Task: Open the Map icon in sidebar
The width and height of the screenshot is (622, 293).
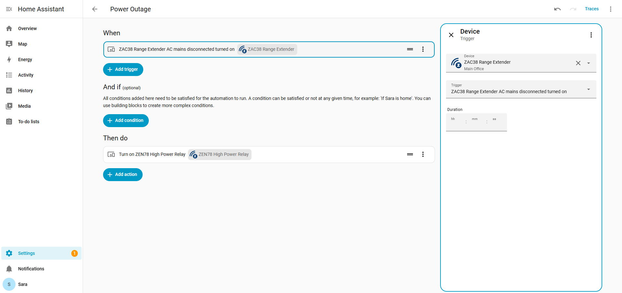Action: pos(9,44)
